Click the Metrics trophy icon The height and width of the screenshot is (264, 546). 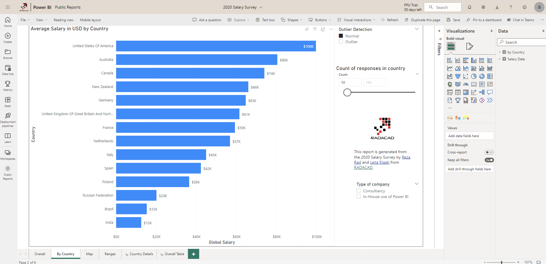(8, 85)
